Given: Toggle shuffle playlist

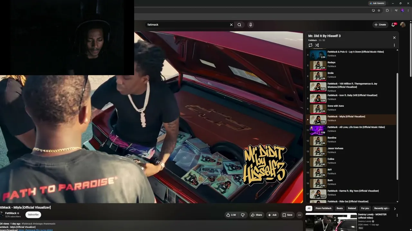Looking at the screenshot, I should click(x=317, y=45).
